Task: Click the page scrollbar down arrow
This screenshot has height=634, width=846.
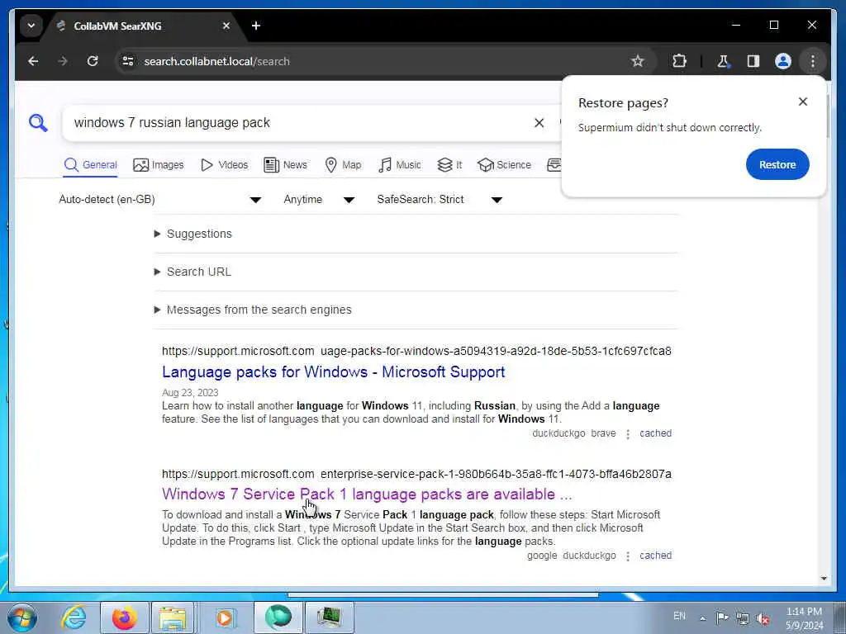Action: (x=824, y=579)
